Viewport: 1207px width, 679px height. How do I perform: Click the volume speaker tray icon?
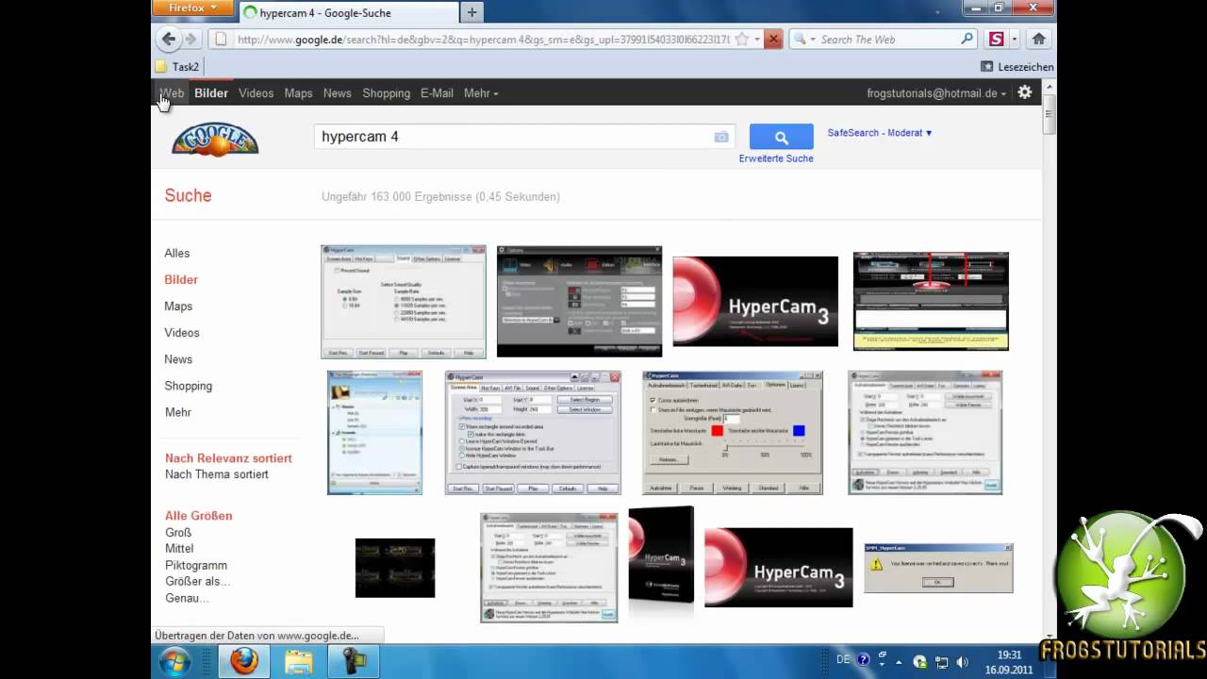[961, 661]
